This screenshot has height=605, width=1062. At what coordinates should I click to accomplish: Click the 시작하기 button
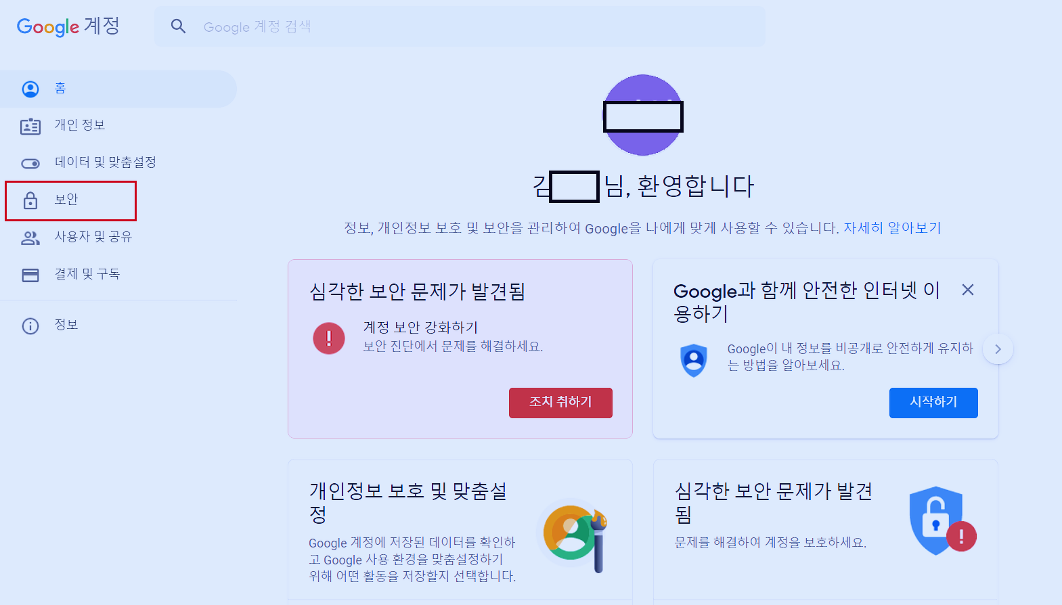point(933,403)
